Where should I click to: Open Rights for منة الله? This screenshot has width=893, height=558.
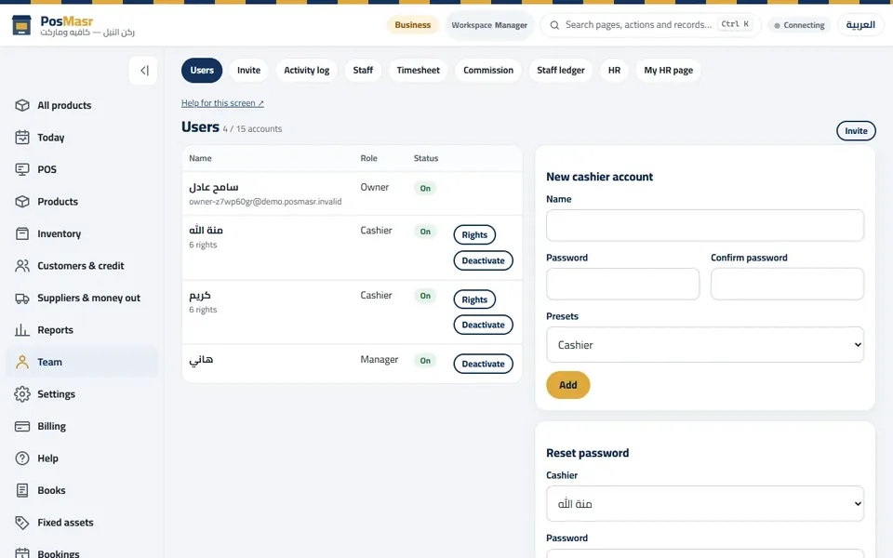point(474,234)
